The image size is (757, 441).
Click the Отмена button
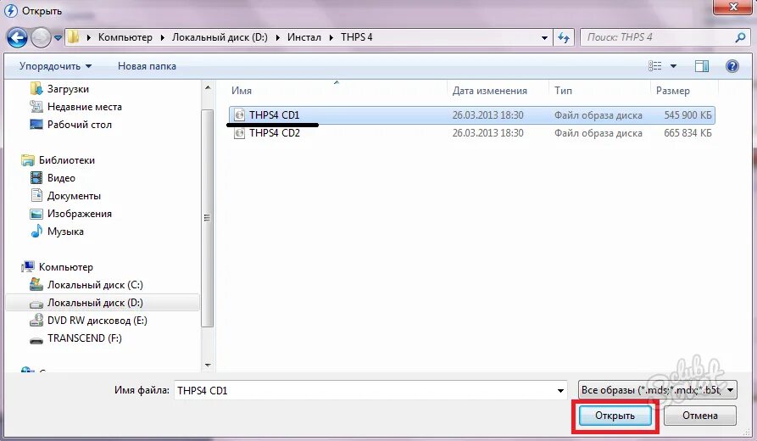point(699,416)
